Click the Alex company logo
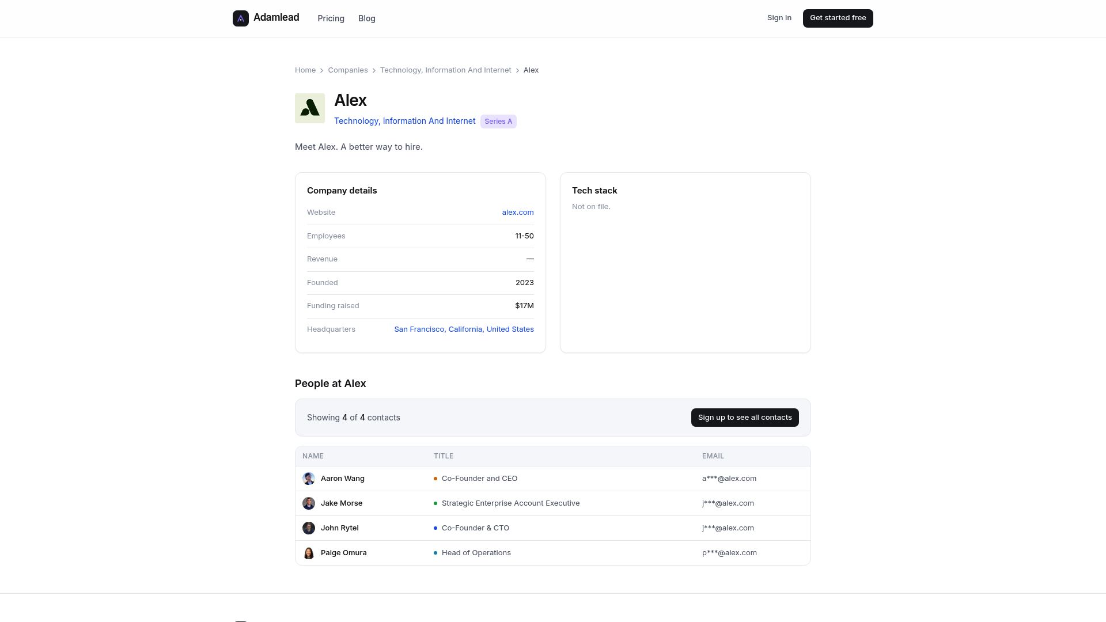The height and width of the screenshot is (622, 1106). click(x=310, y=108)
